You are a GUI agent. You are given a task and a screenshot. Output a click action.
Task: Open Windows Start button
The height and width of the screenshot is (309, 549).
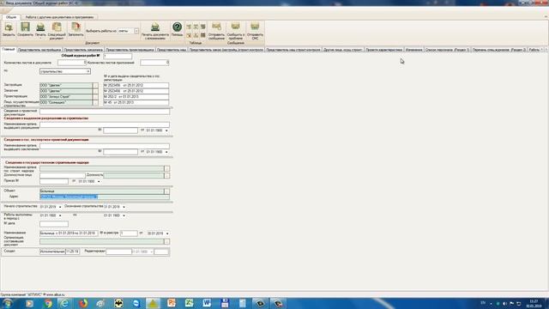(8, 303)
